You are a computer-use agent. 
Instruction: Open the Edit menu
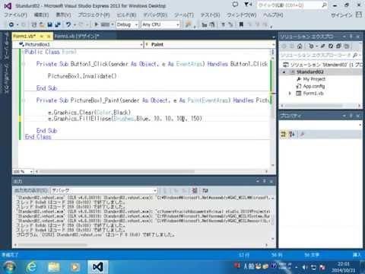click(x=41, y=15)
